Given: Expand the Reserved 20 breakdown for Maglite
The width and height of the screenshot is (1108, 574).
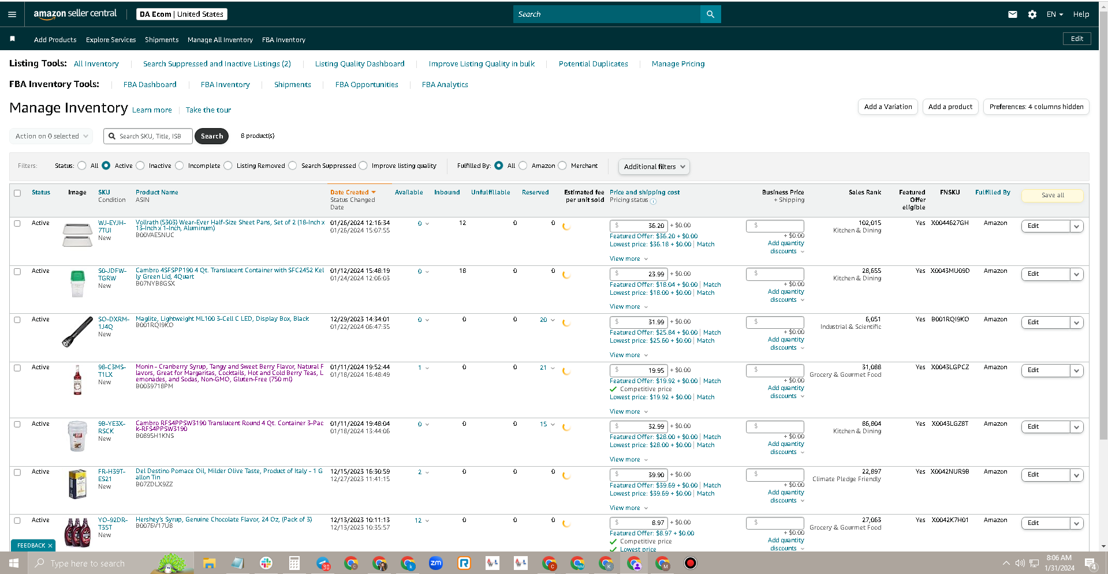Looking at the screenshot, I should 547,320.
